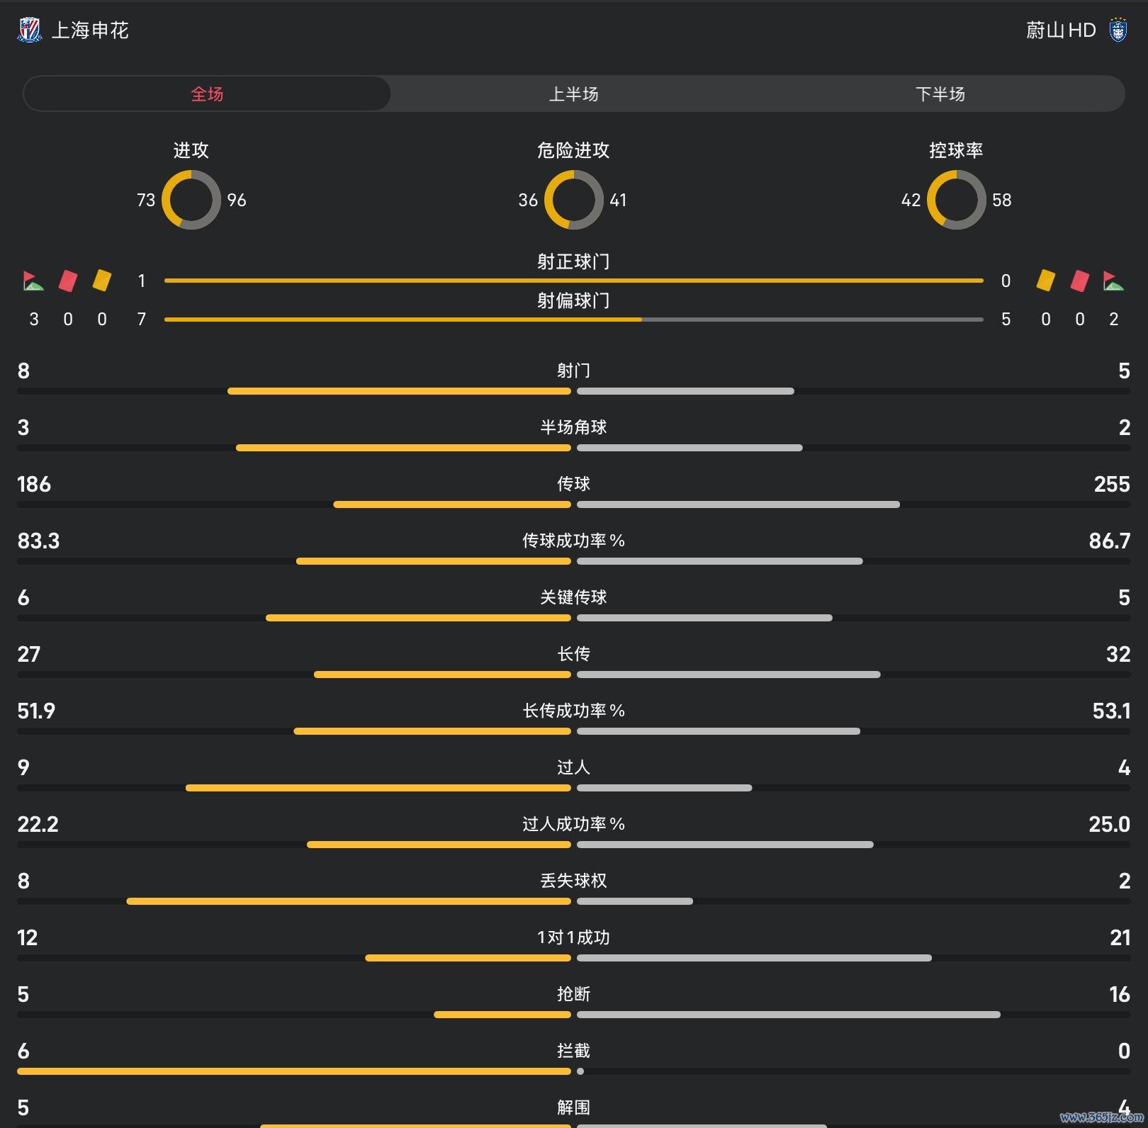1148x1128 pixels.
Task: Switch to the 上半场 first-half tab
Action: point(573,94)
